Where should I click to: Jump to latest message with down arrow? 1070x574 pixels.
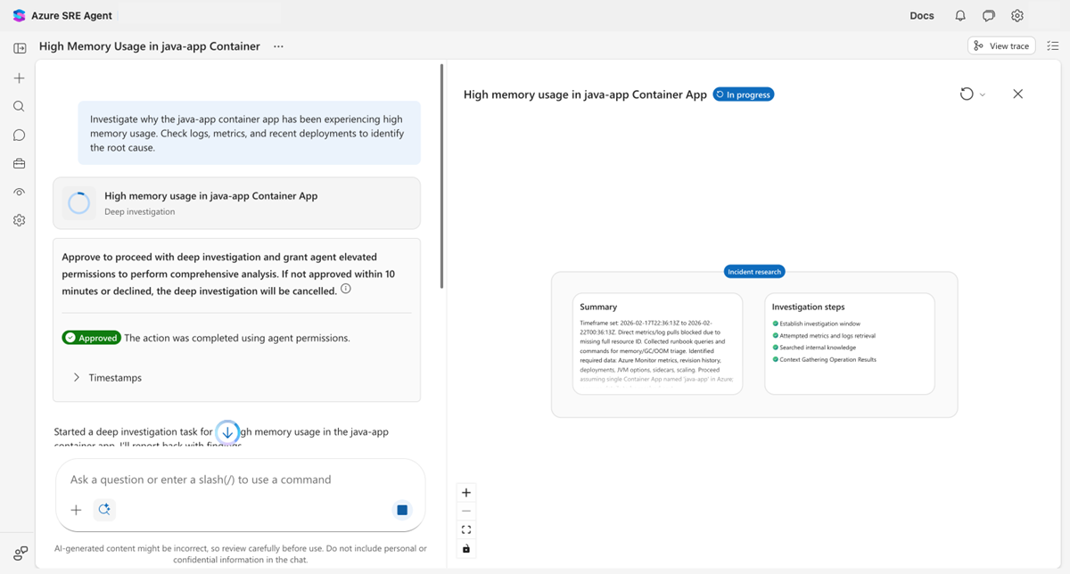227,432
